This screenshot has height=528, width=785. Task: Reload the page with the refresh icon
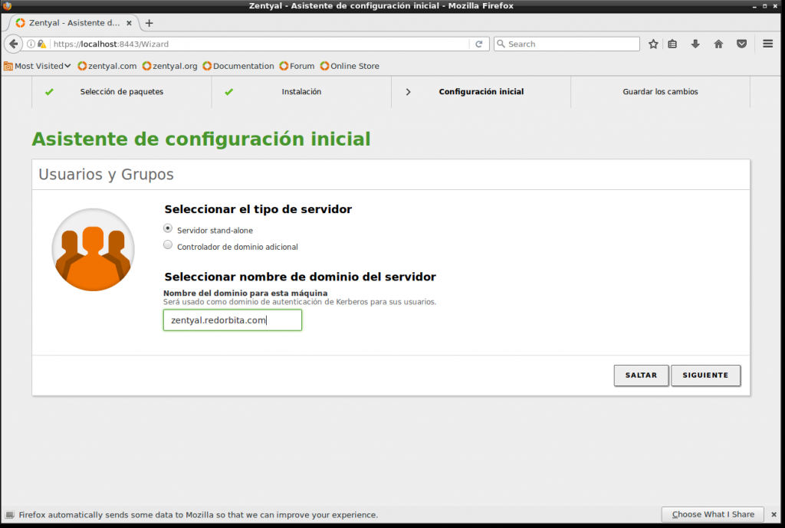[x=479, y=44]
